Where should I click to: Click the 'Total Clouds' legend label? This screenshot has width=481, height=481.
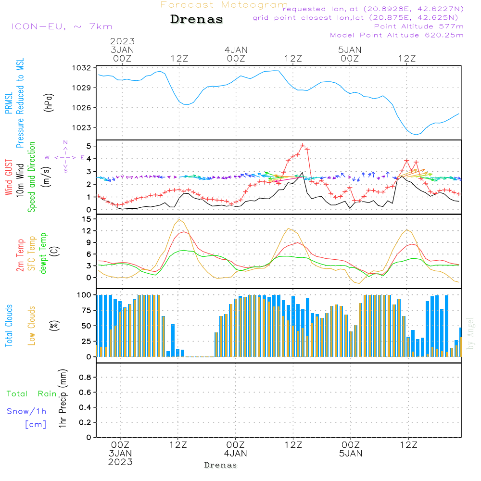point(9,326)
